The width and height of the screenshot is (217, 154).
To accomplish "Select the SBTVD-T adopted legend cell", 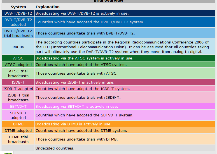I will click(18, 115).
